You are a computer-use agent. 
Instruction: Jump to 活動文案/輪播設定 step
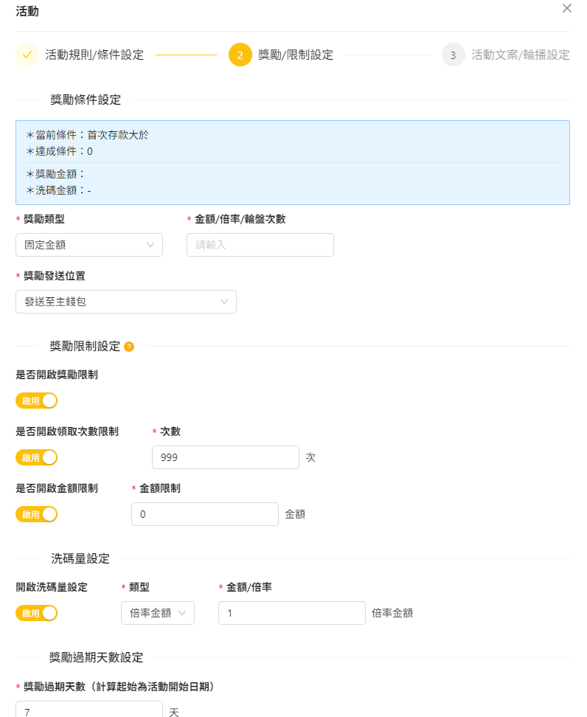pos(520,55)
